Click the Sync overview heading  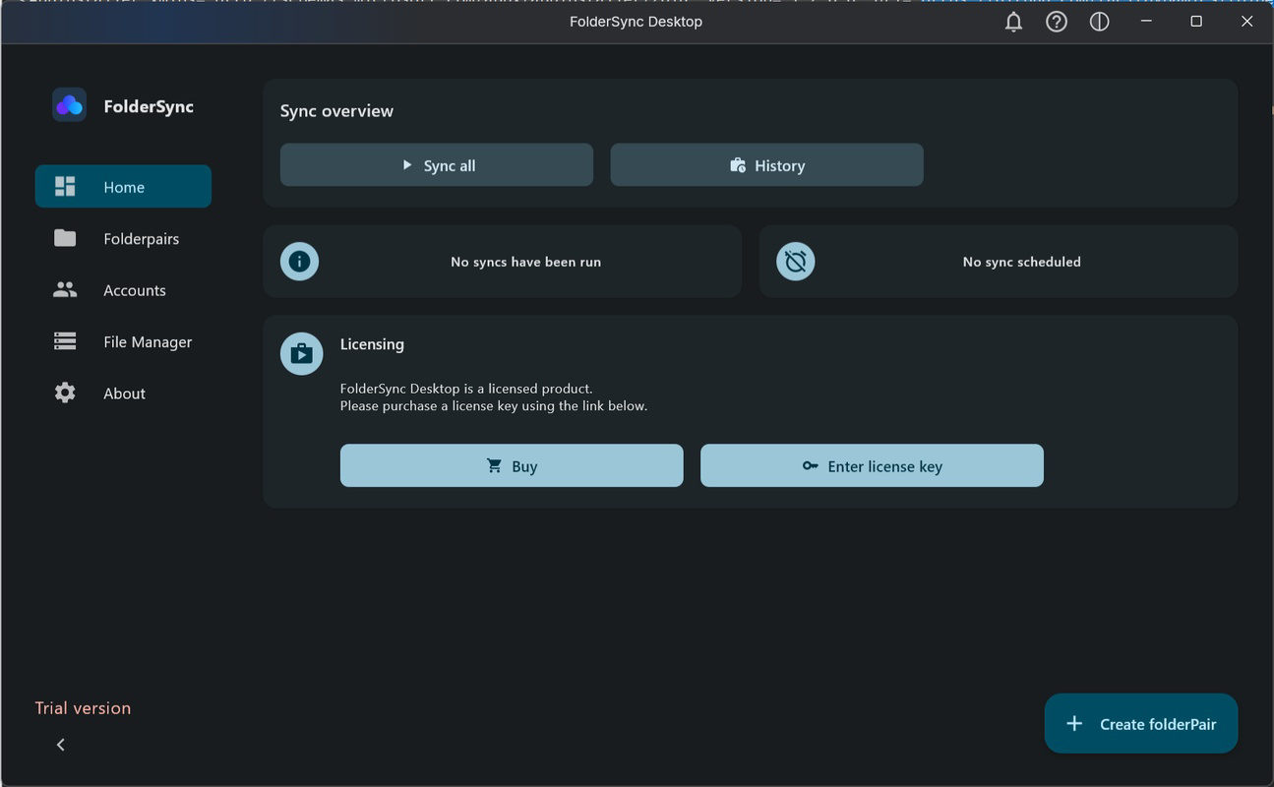coord(336,111)
